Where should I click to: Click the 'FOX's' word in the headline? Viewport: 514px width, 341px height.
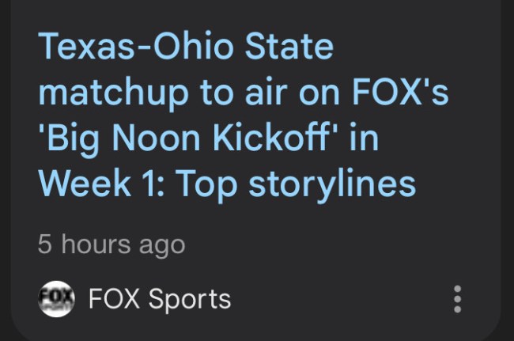pyautogui.click(x=398, y=93)
